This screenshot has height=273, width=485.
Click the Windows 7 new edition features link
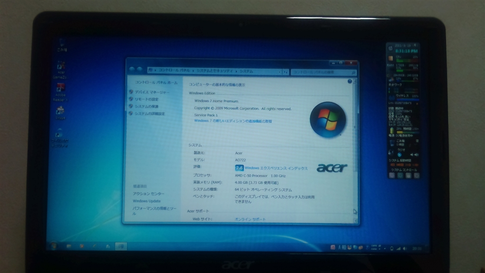point(233,121)
